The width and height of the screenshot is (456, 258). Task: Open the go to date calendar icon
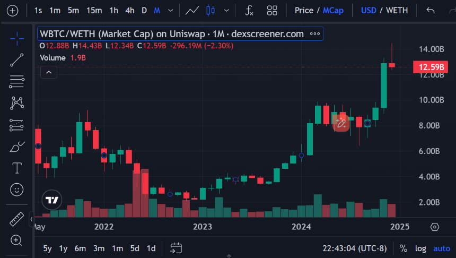point(176,248)
